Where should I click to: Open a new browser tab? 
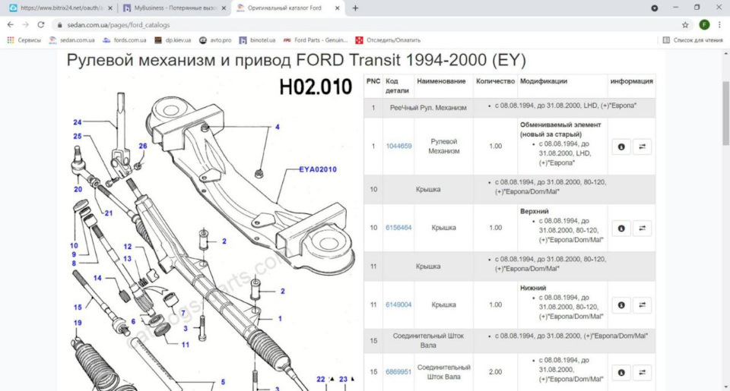pos(355,8)
